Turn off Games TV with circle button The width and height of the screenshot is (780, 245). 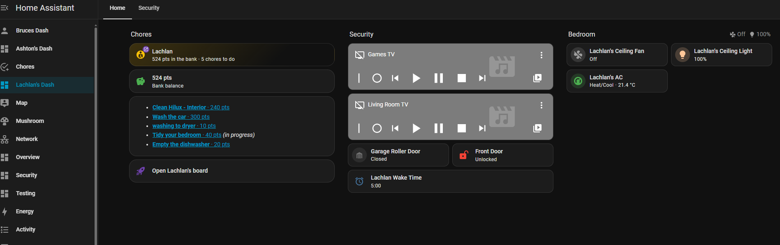click(x=377, y=78)
